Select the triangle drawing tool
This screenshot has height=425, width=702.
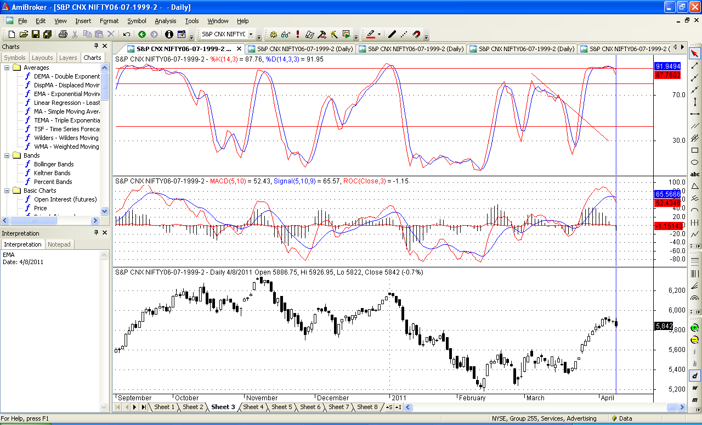(x=695, y=186)
